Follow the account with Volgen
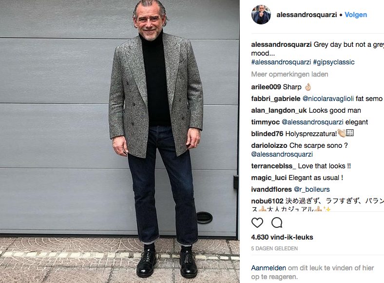The image size is (384, 283). click(356, 15)
